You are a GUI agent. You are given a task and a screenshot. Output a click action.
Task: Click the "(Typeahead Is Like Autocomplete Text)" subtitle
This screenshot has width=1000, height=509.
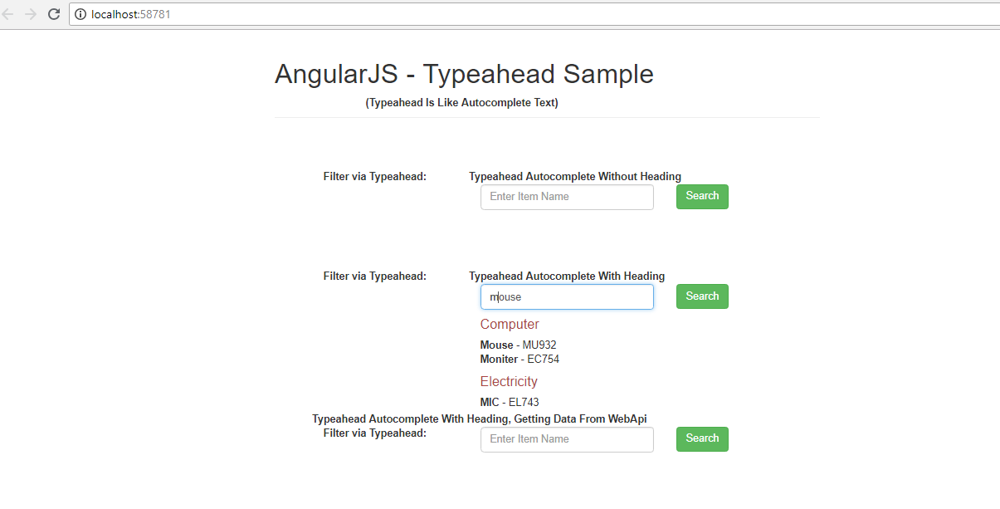pos(462,102)
